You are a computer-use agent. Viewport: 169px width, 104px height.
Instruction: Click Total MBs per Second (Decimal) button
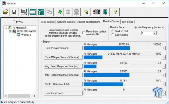pos(63,57)
